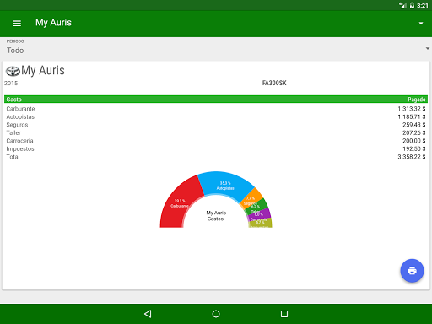Click the year 2015 label

(11, 84)
